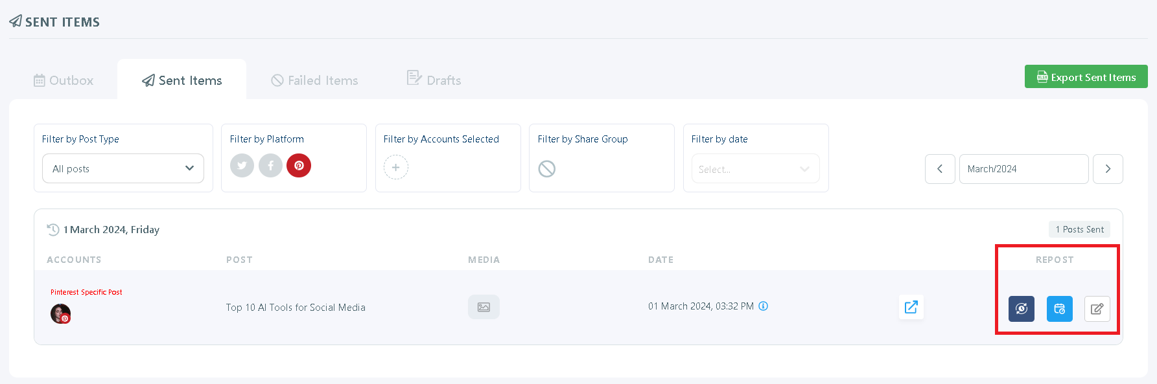
Task: Click the March/2024 month field
Action: point(1023,169)
